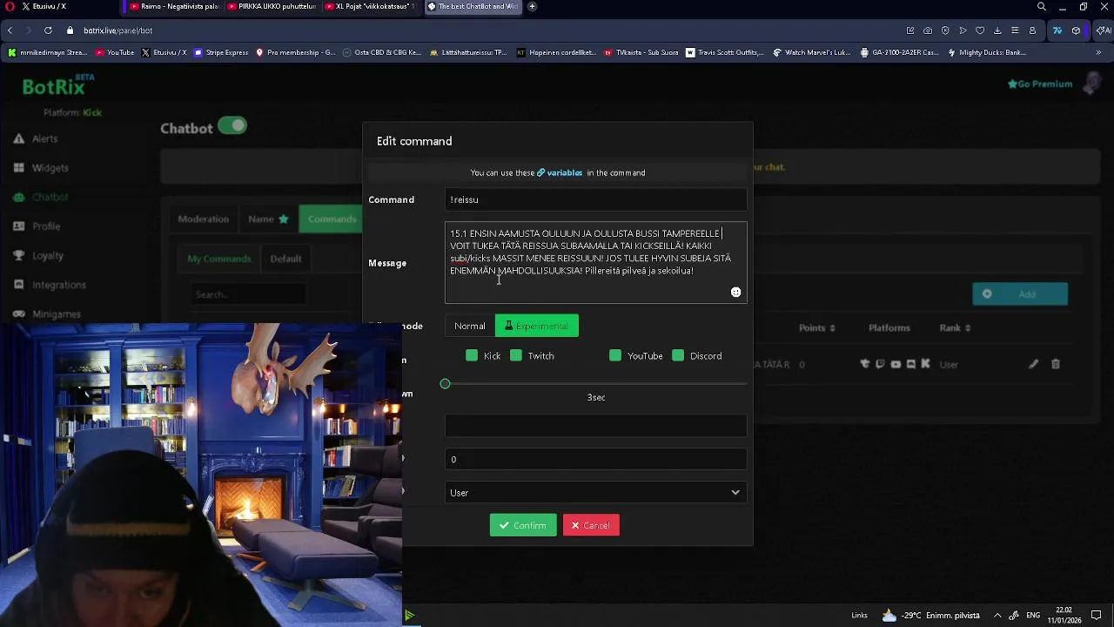Open the YouTube bookmark
The height and width of the screenshot is (627, 1114).
pos(114,52)
